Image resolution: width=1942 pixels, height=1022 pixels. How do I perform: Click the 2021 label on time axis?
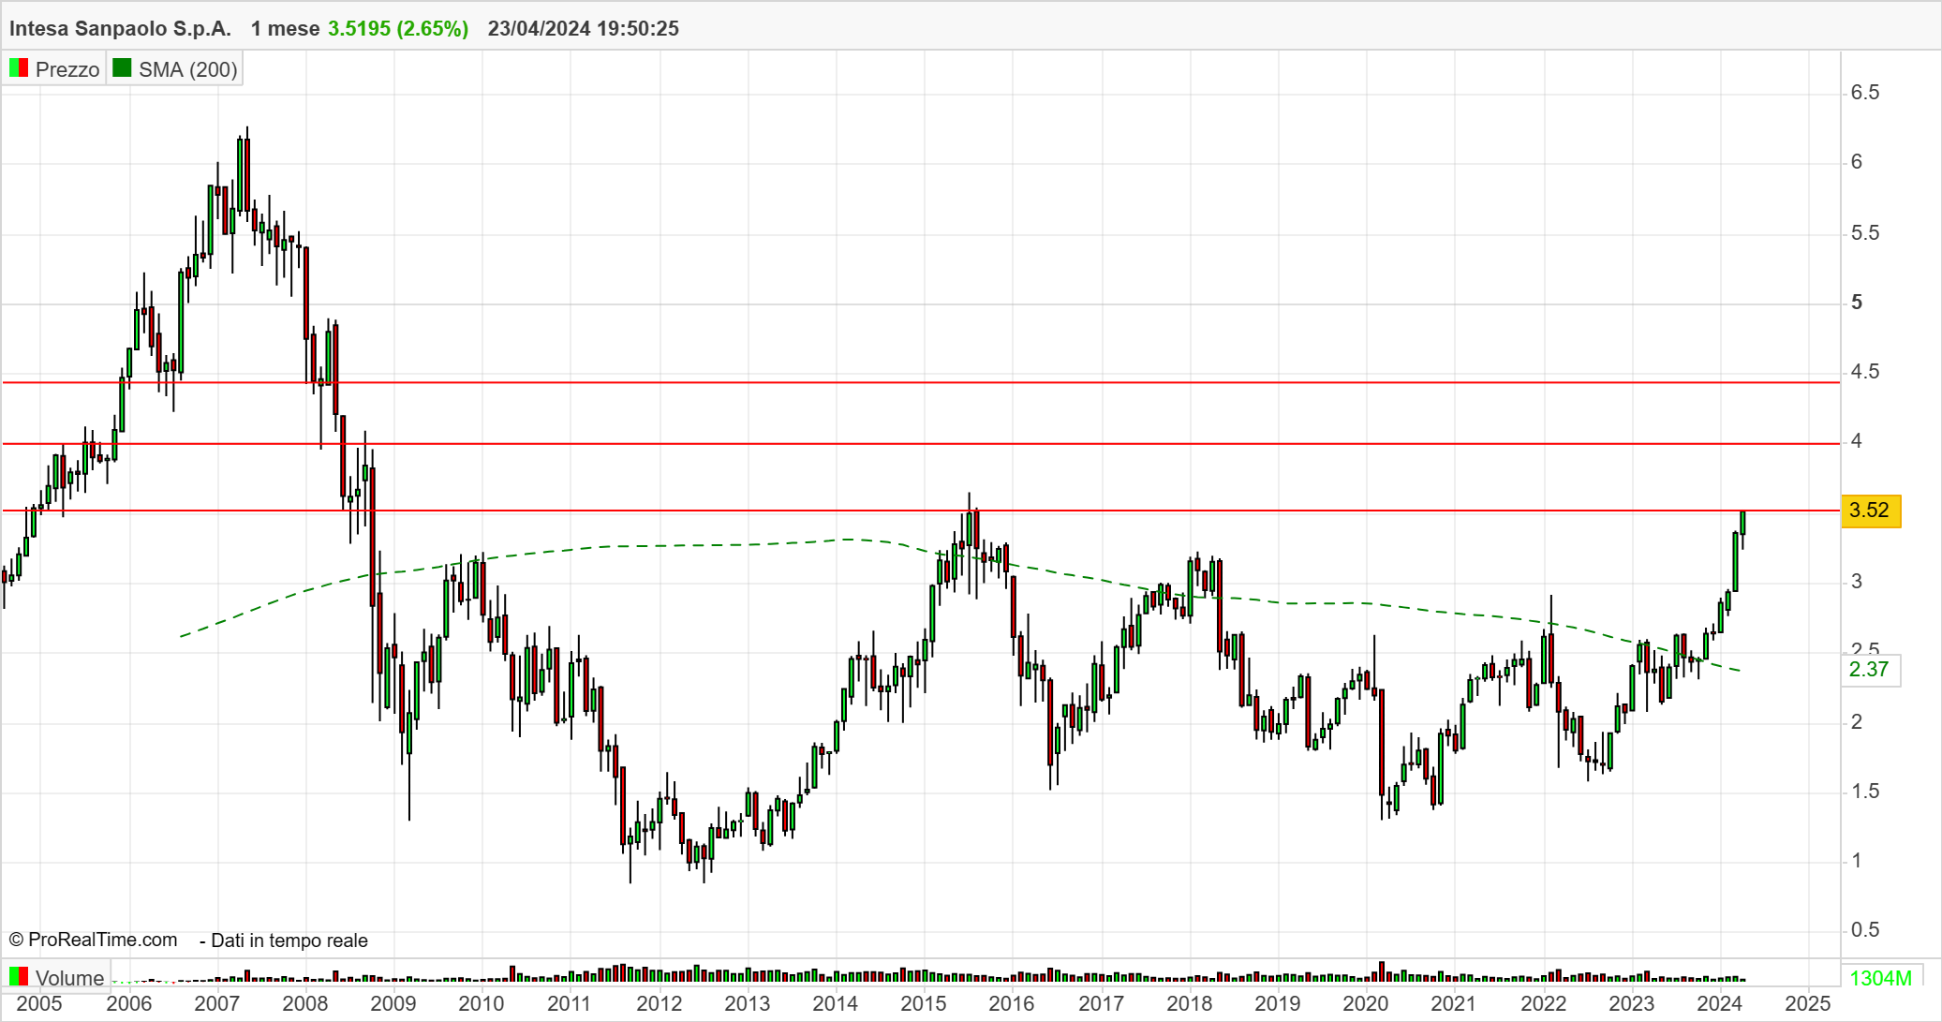(1454, 1003)
